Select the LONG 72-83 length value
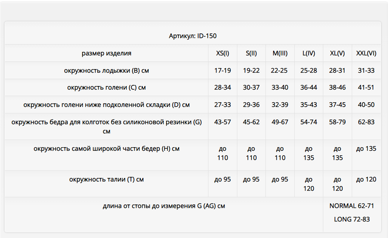This screenshot has height=238, width=388. pos(352,220)
